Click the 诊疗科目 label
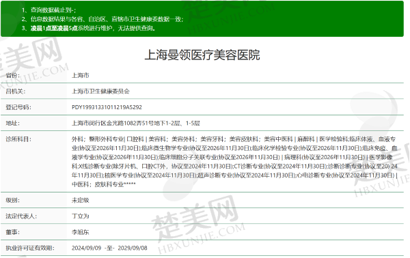This screenshot has height=258, width=410. (18, 139)
